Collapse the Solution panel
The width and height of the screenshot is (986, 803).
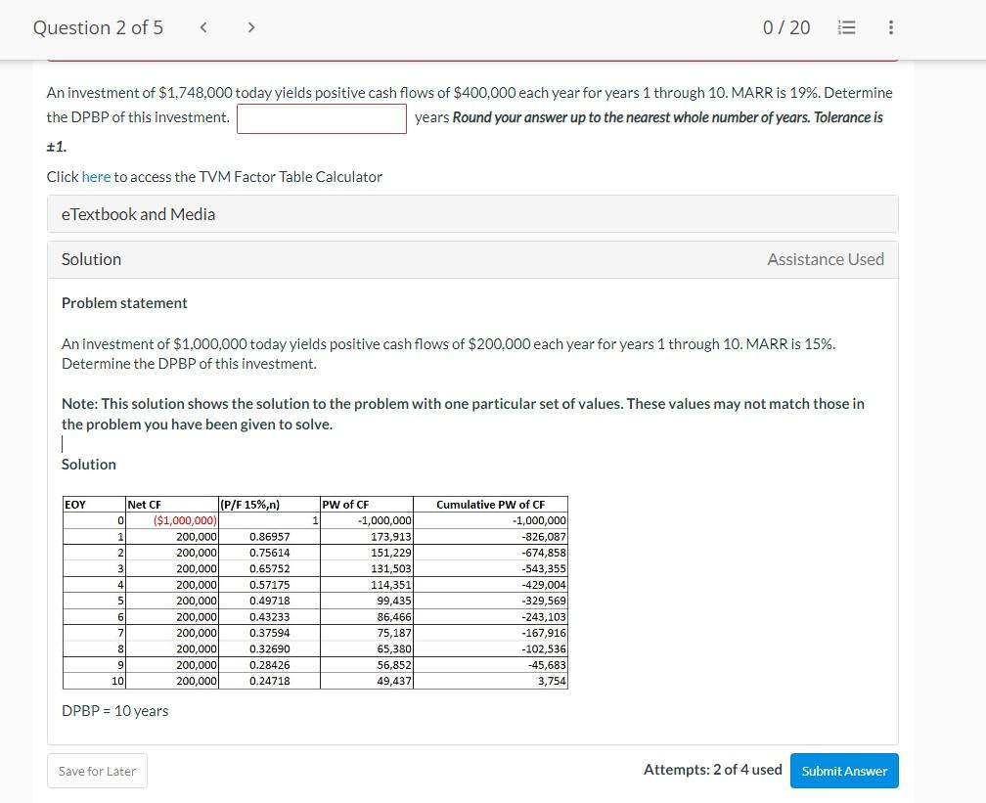pos(91,259)
